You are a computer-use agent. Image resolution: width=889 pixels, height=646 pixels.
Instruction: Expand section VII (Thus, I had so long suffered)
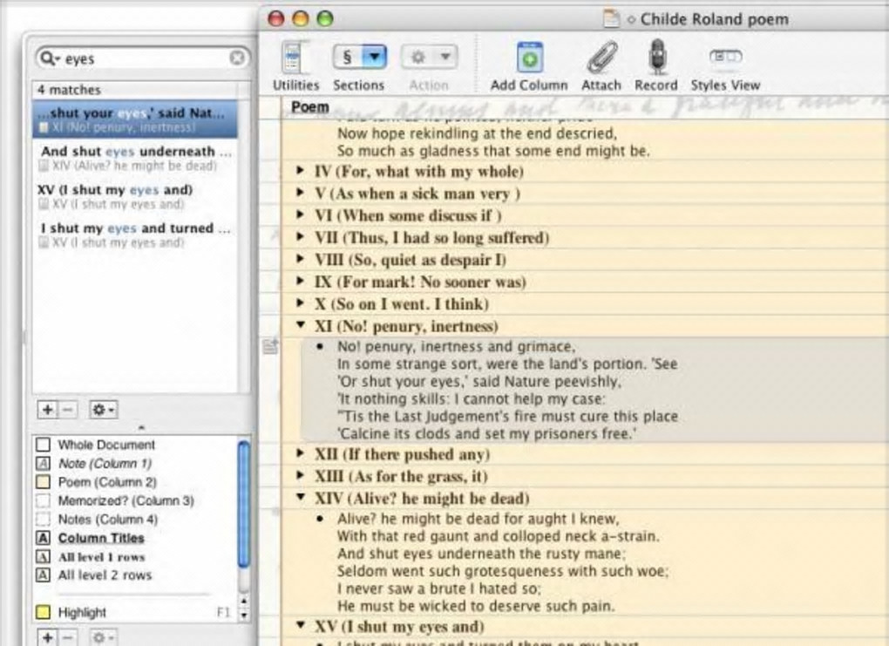(x=301, y=236)
